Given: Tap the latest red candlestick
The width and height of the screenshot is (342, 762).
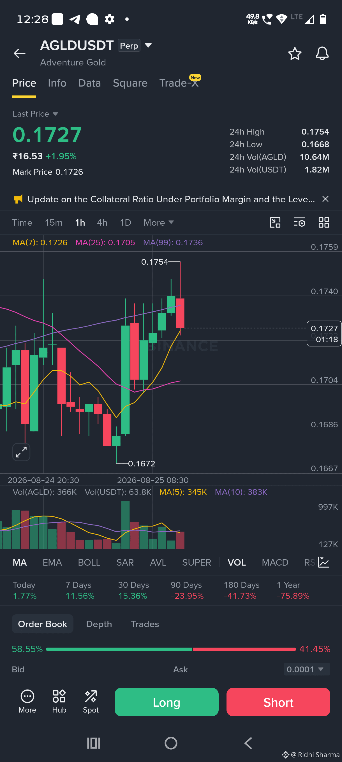Looking at the screenshot, I should click(180, 313).
